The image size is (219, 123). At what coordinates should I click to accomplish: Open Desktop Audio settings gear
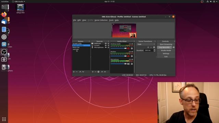132,49
